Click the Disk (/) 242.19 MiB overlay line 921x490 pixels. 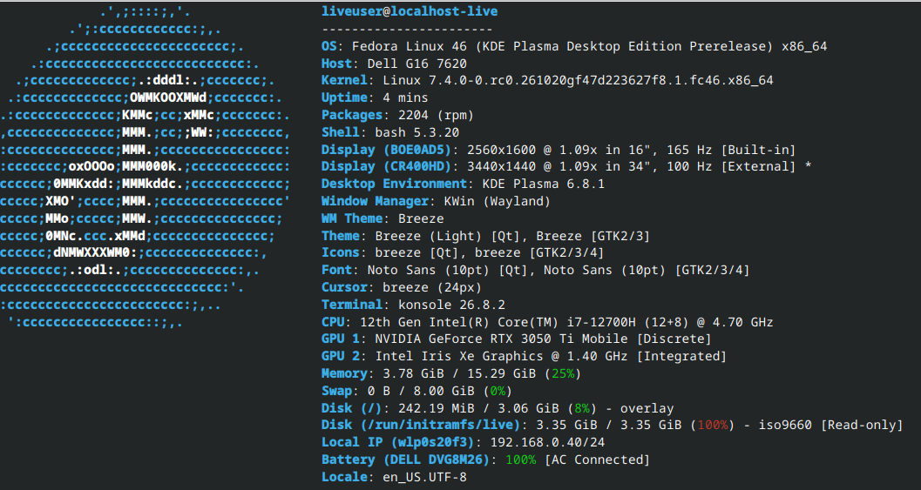tap(498, 408)
